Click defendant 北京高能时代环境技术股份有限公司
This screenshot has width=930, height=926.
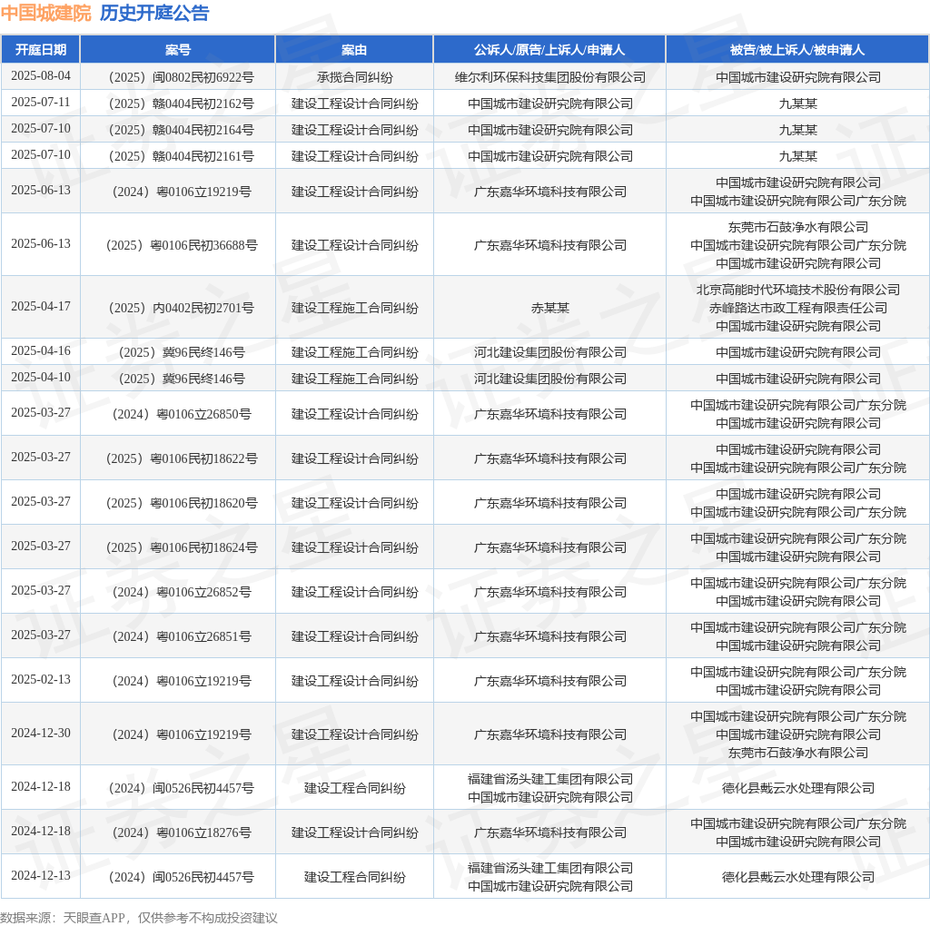[x=797, y=290]
